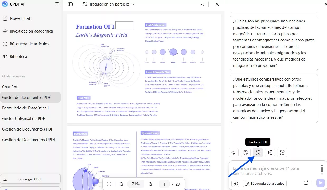The image size is (327, 190).
Task: Click the page number field
Action: pyautogui.click(x=164, y=184)
